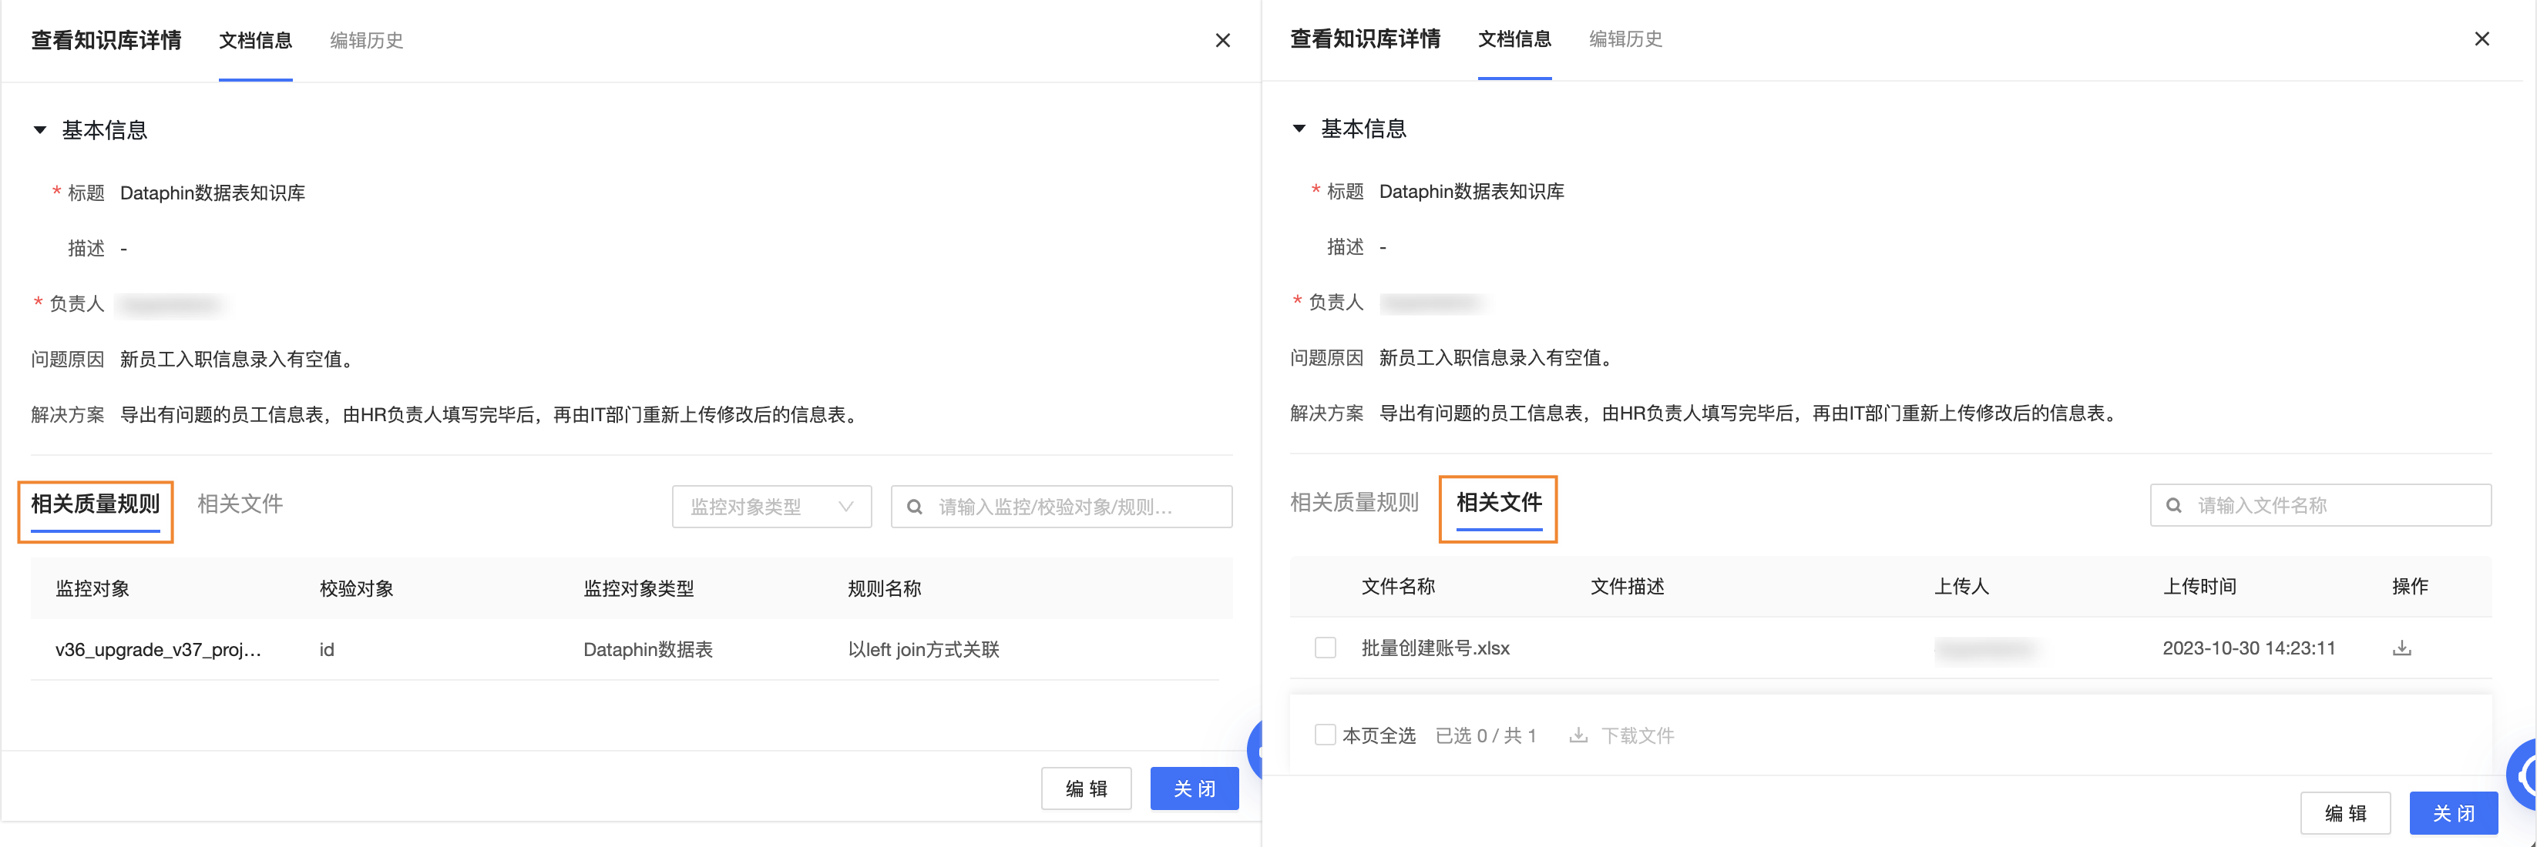Click the v36_upgrade_v37_proj table row
Image resolution: width=2537 pixels, height=847 pixels.
coord(157,650)
